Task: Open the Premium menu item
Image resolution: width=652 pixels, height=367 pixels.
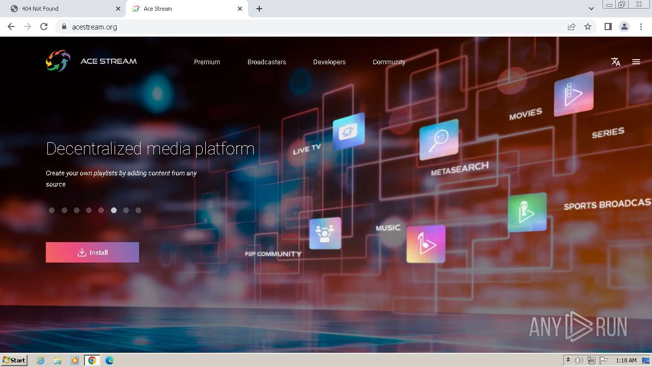Action: tap(207, 62)
